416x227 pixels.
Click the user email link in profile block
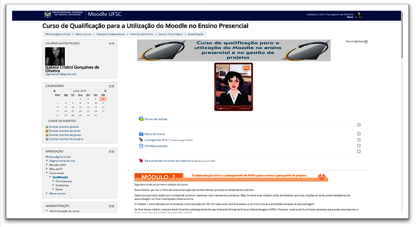[x=61, y=74]
